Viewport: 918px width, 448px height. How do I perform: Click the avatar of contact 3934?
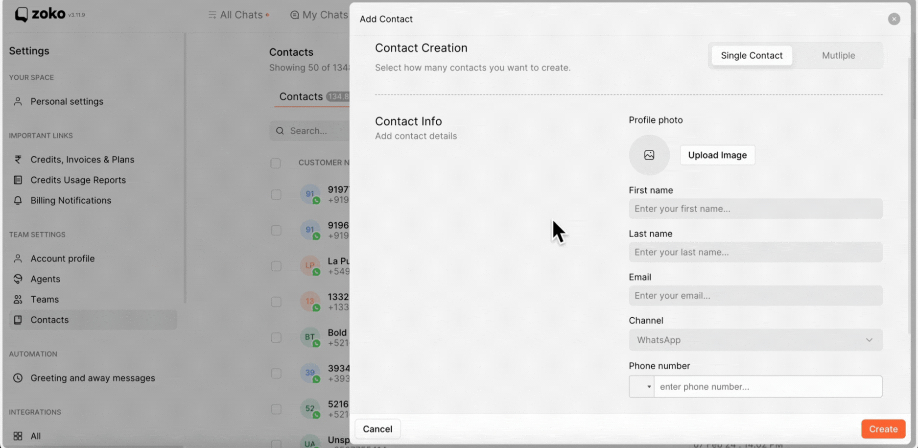click(310, 373)
